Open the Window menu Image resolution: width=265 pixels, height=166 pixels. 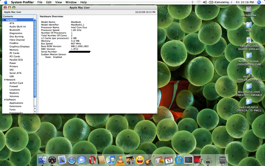(71, 2)
